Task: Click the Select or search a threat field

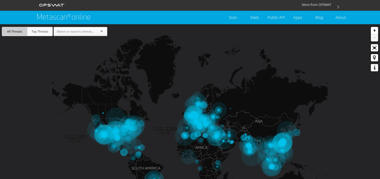Action: pyautogui.click(x=80, y=31)
